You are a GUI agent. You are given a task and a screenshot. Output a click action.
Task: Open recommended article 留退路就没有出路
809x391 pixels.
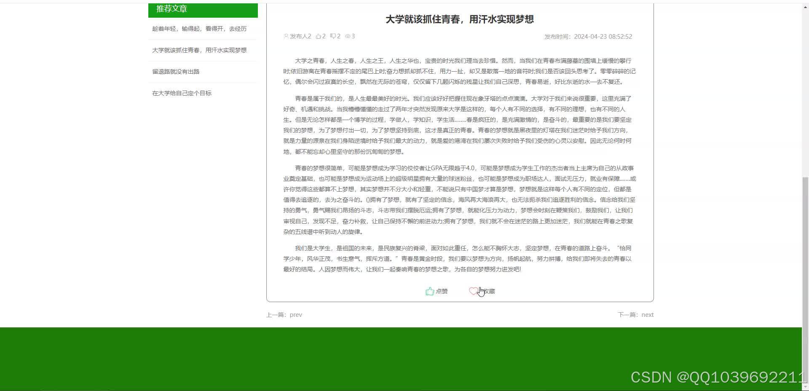(176, 72)
